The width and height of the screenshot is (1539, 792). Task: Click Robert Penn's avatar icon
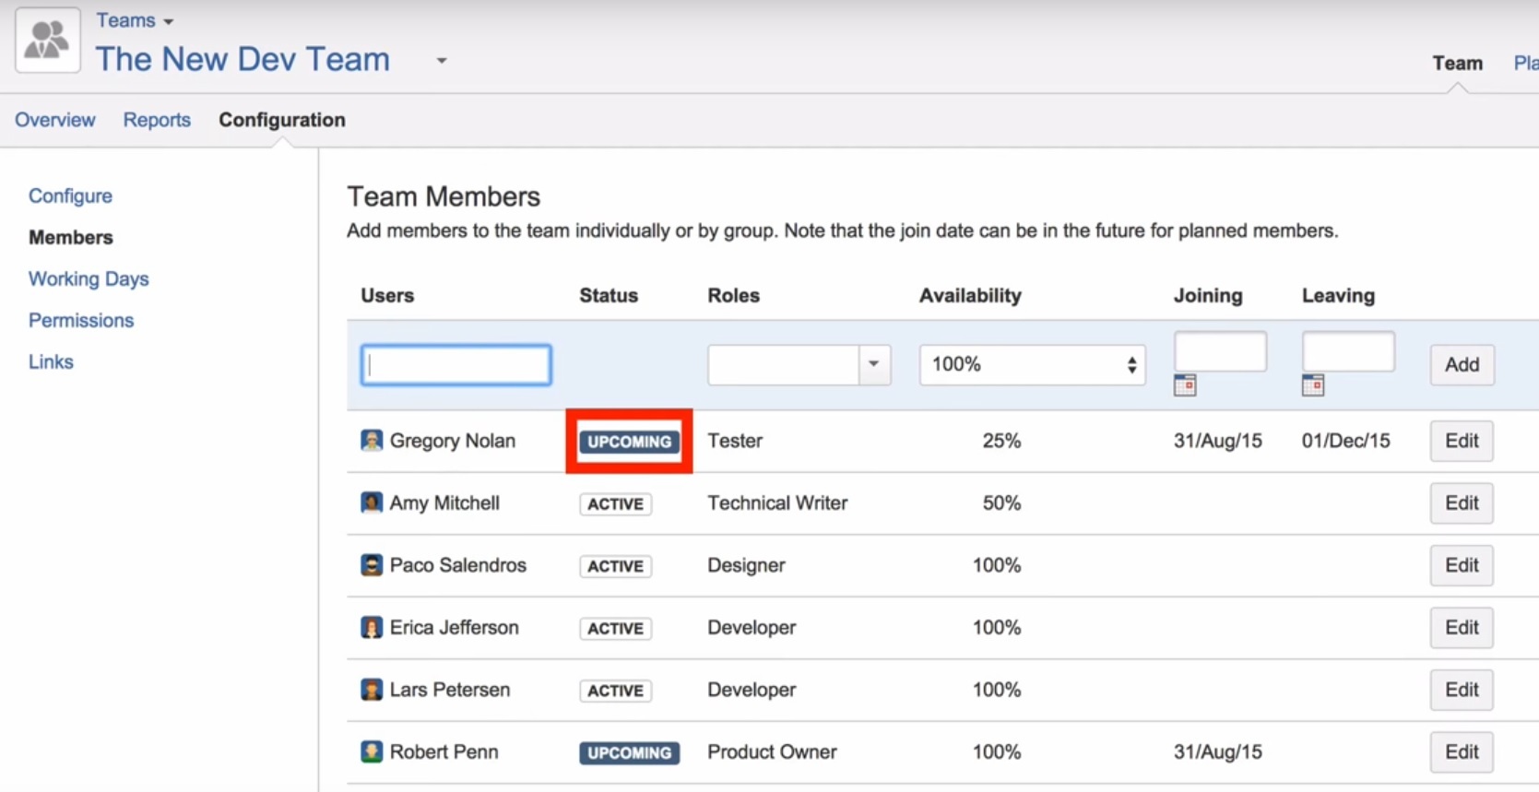pyautogui.click(x=372, y=752)
